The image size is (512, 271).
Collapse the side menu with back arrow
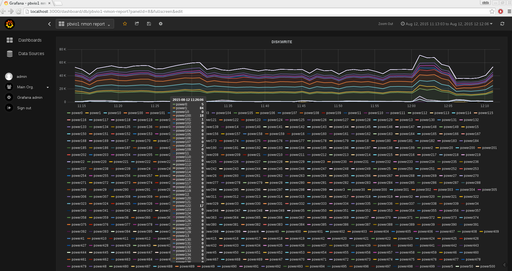[x=49, y=24]
